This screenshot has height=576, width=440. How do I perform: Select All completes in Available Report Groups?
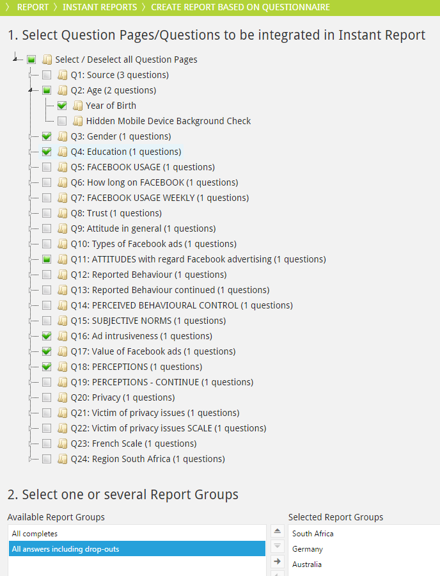[x=35, y=533]
